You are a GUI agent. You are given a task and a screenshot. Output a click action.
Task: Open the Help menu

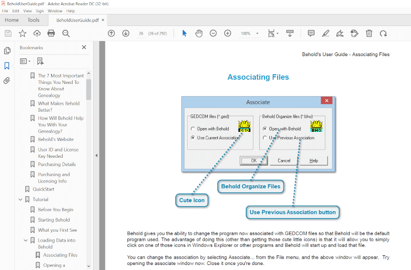pyautogui.click(x=70, y=11)
